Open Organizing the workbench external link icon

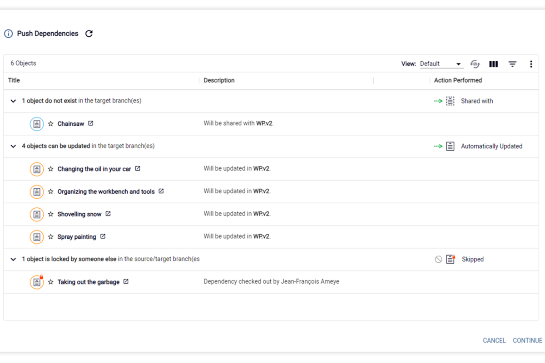[x=161, y=191]
